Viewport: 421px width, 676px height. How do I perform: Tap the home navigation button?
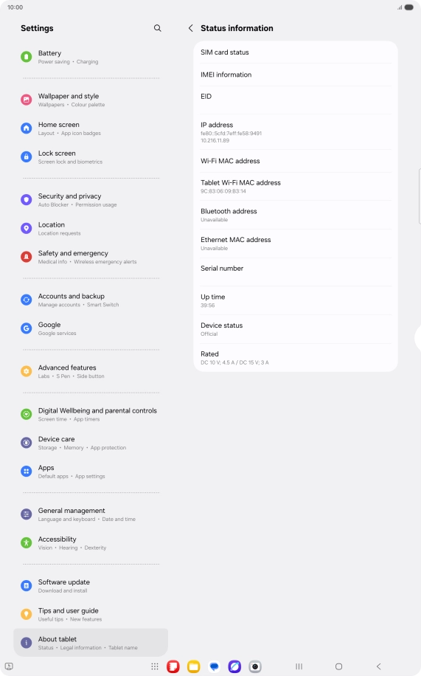tap(338, 666)
